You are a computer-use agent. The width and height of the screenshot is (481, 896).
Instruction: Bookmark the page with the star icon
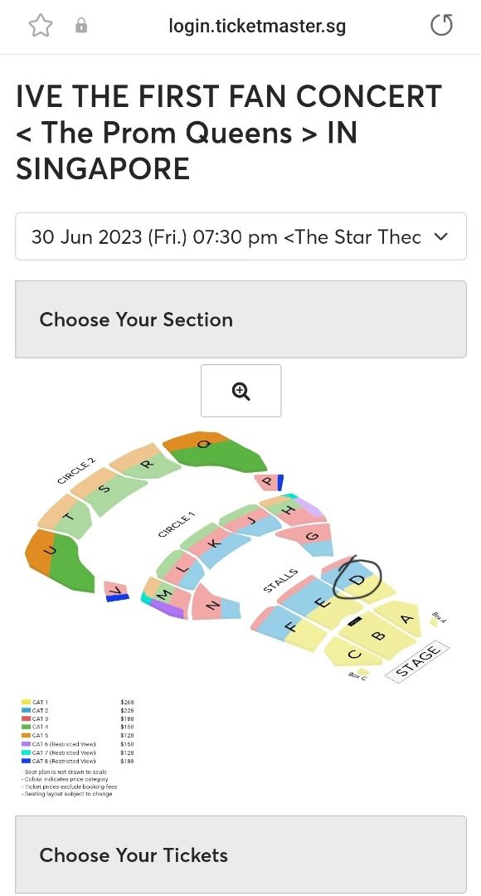tap(39, 25)
